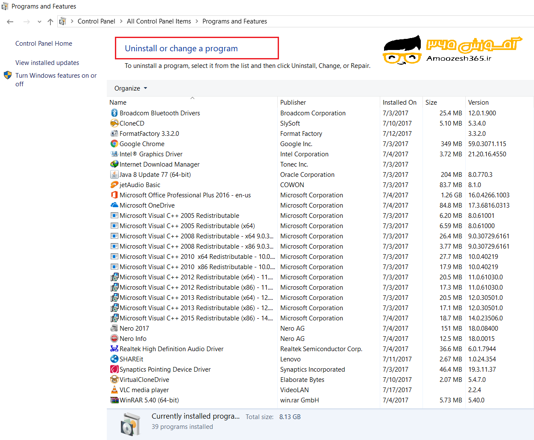Expand chevron before Control Panel breadcrumb
This screenshot has height=440, width=534.
72,21
